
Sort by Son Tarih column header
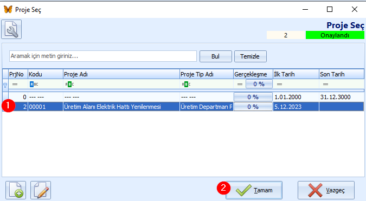coord(342,74)
